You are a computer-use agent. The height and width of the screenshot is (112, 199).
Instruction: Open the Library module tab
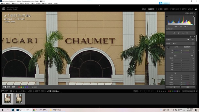coord(144,9)
